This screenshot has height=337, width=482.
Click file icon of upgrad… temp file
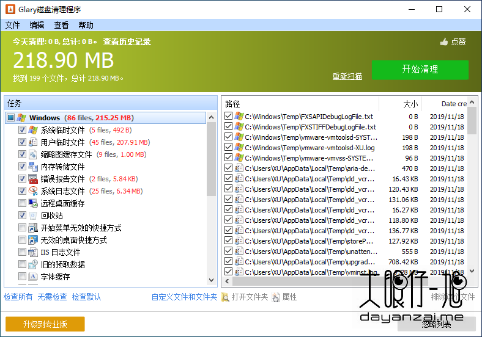(239, 261)
